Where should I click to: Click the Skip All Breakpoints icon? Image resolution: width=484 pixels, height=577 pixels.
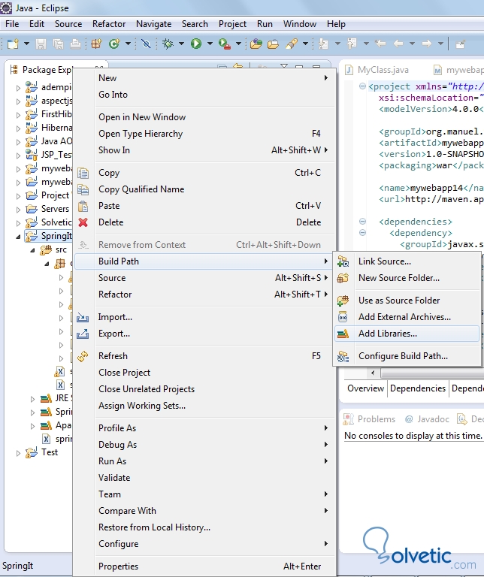(x=146, y=44)
